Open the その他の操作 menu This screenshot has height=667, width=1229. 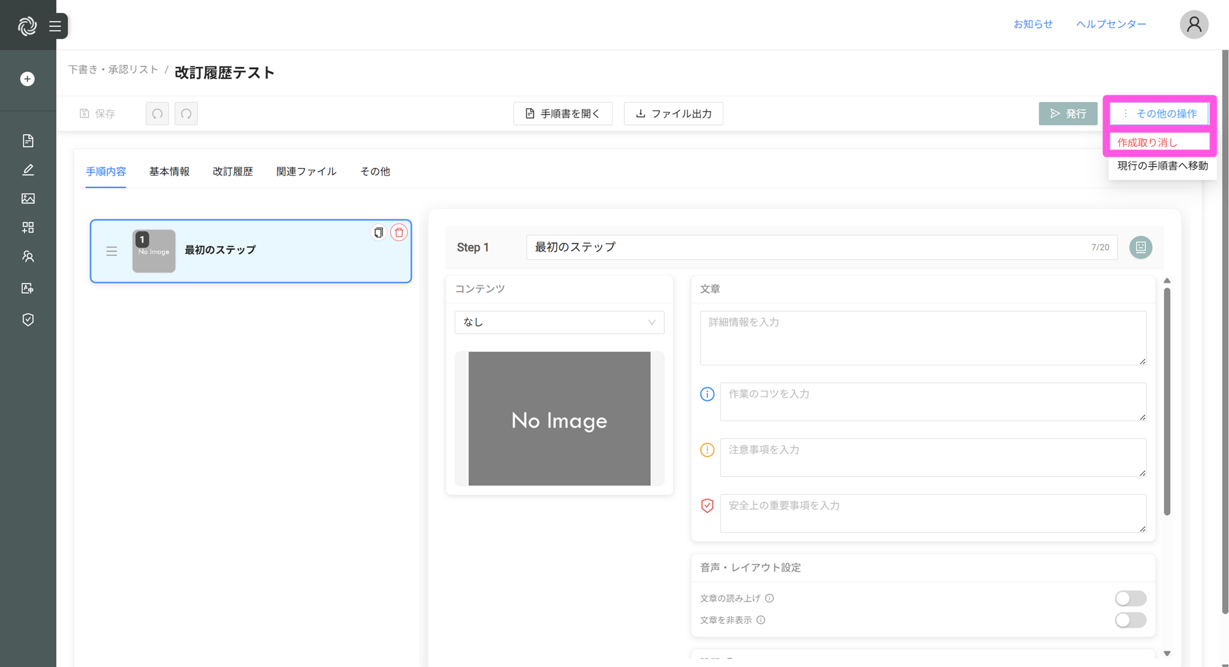tap(1160, 114)
